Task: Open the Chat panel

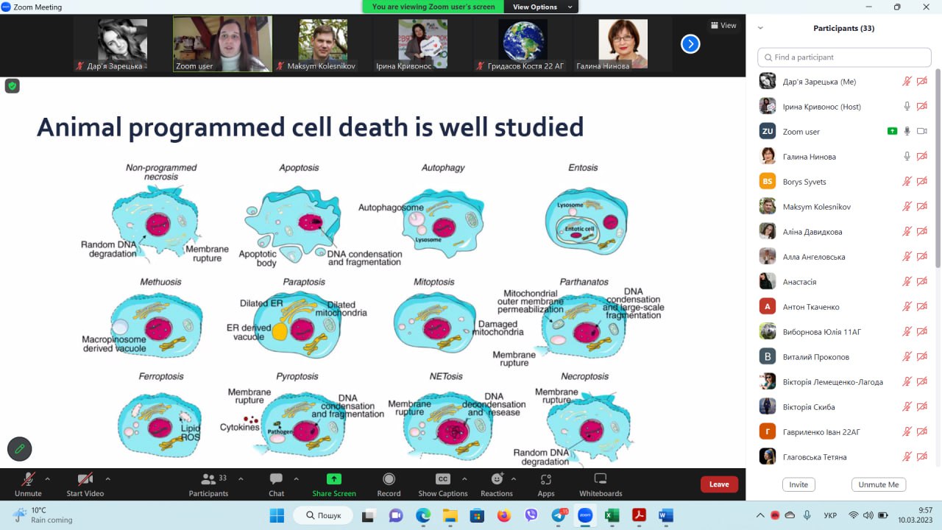Action: [276, 480]
